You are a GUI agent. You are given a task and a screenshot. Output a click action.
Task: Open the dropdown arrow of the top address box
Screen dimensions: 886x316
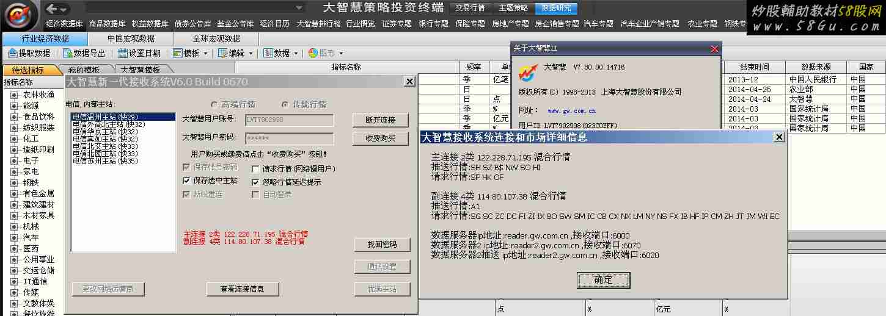pyautogui.click(x=299, y=8)
